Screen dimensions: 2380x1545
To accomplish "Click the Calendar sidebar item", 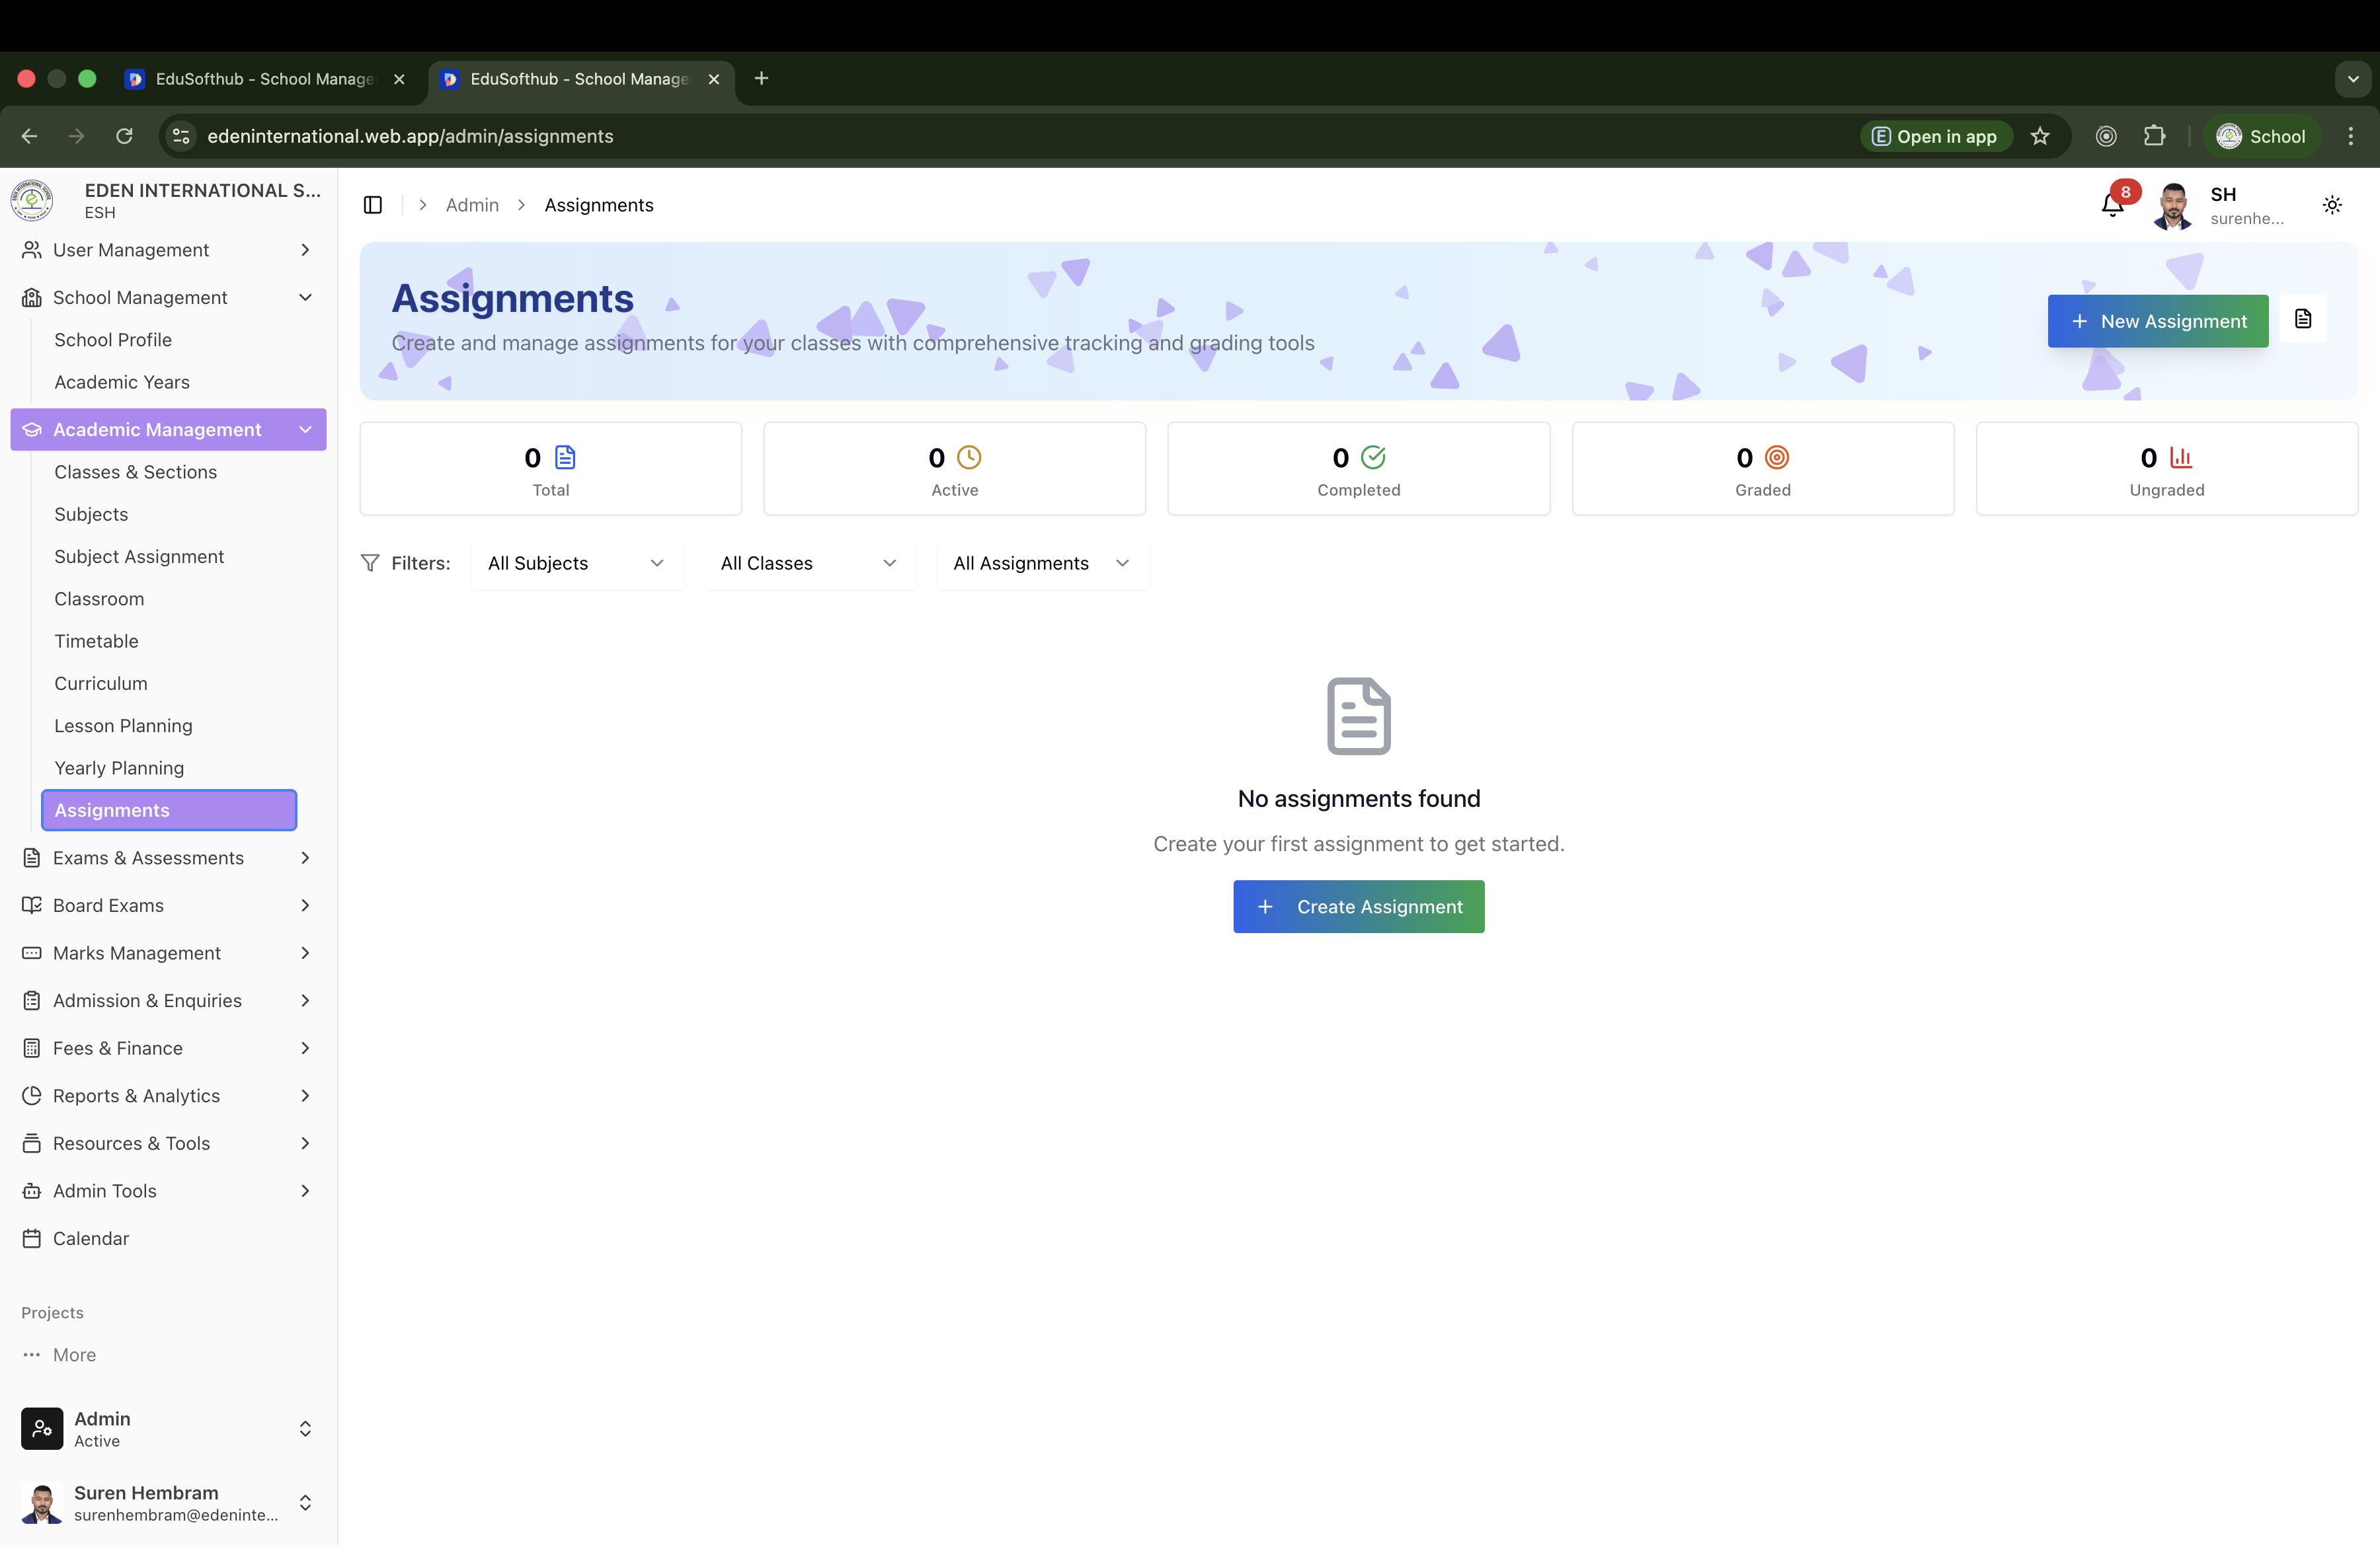I will pos(91,1238).
